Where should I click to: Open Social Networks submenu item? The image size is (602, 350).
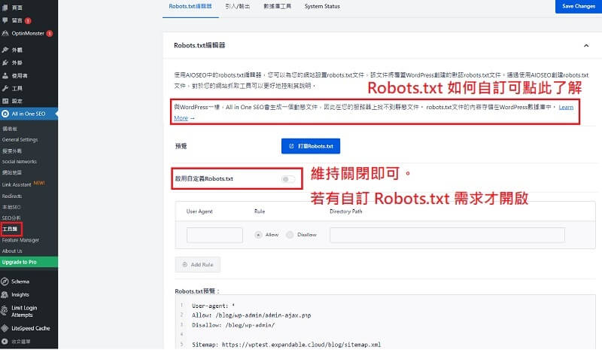[x=20, y=162]
